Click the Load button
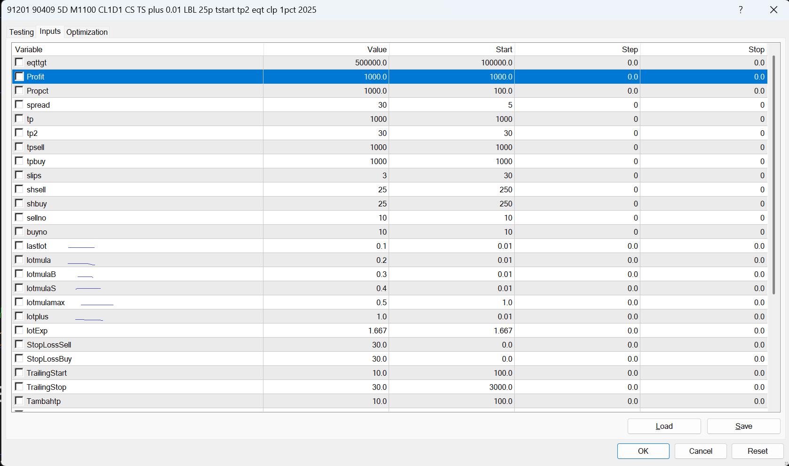 coord(664,426)
